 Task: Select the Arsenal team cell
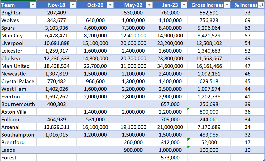(18, 127)
